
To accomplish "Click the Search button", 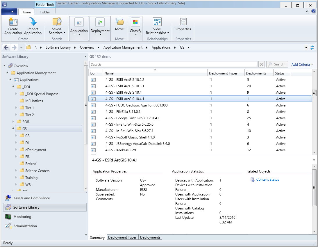I will (x=277, y=64).
